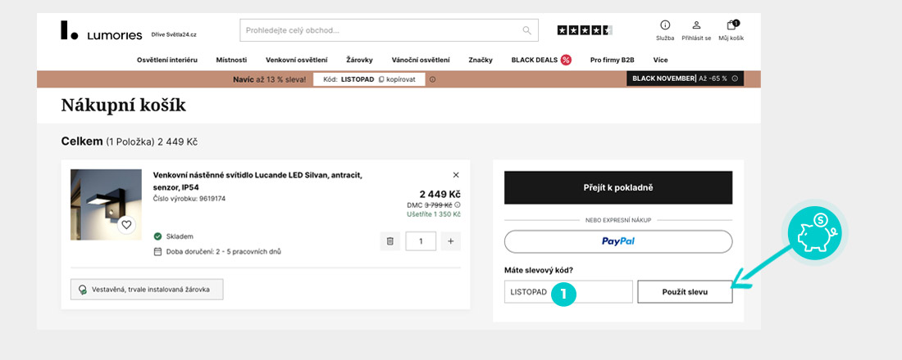This screenshot has height=360, width=902.
Task: Remove the product with the X icon
Action: (x=456, y=175)
